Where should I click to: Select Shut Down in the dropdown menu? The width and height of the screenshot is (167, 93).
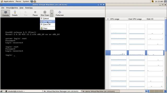pos(47,21)
